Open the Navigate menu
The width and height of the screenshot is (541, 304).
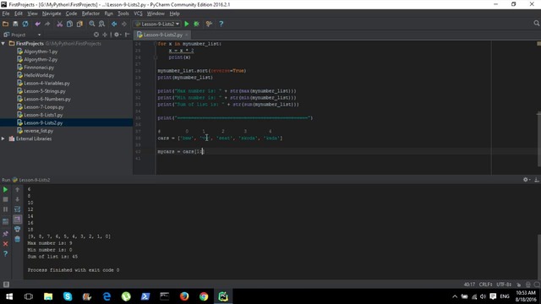click(x=52, y=14)
